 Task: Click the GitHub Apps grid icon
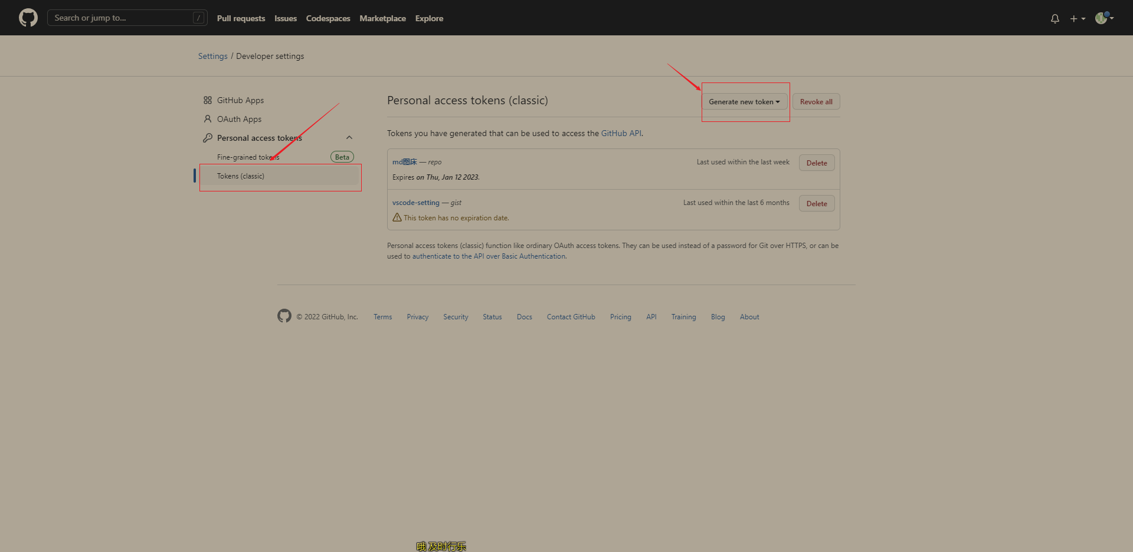(x=208, y=100)
